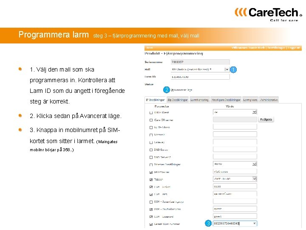Click the DNS-Server value field
This screenshot has width=306, height=230.
(x=235, y=149)
